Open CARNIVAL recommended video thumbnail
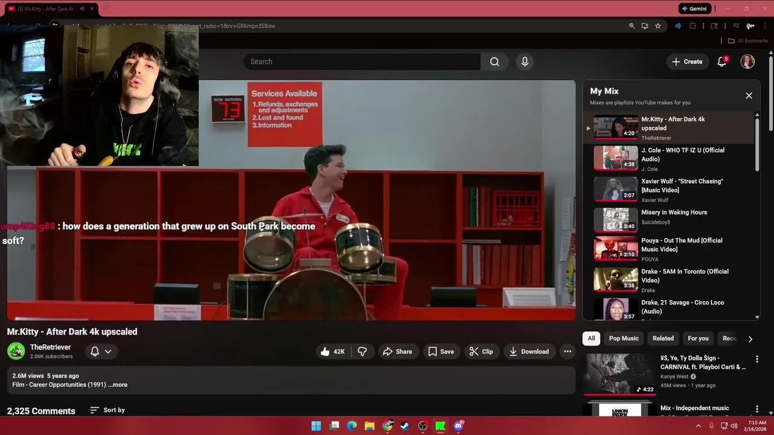The height and width of the screenshot is (435, 774). (x=619, y=373)
